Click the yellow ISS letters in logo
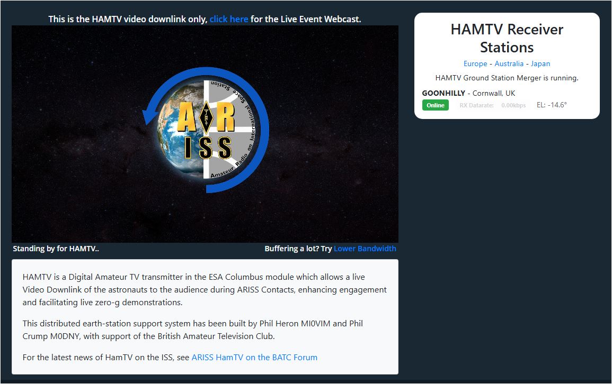The width and height of the screenshot is (612, 384). [208, 148]
